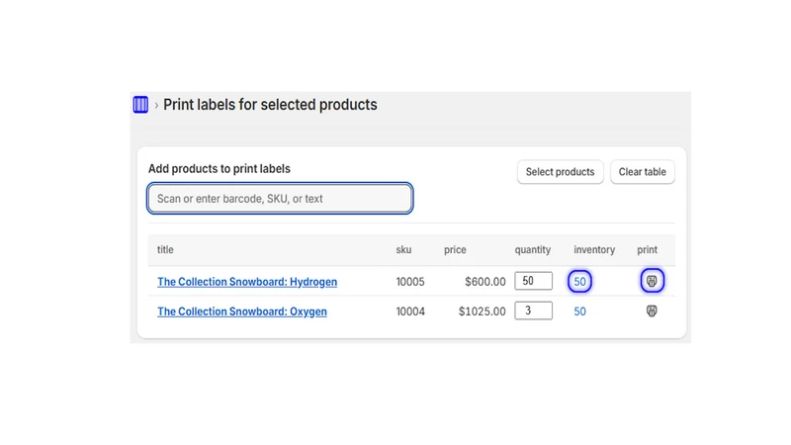Click the barcode app icon in breadcrumb
This screenshot has width=791, height=445.
point(140,105)
